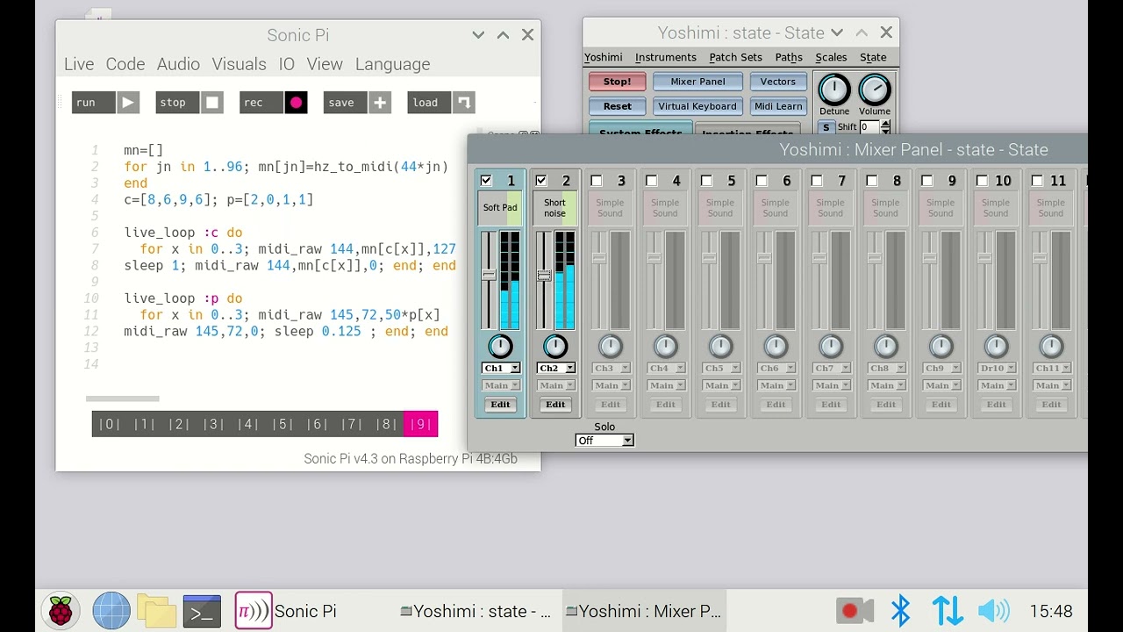Switch to buffer tab 0
The image size is (1123, 632).
109,424
